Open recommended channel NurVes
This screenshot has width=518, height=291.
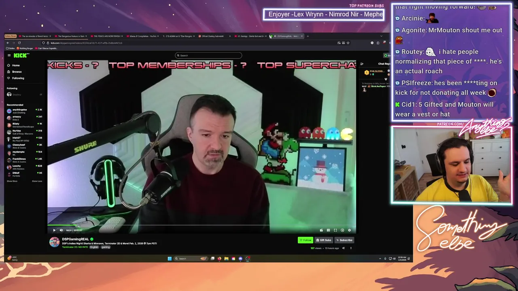click(x=24, y=131)
